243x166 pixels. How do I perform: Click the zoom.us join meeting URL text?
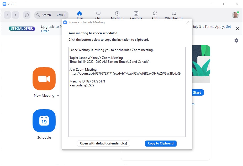click(x=125, y=74)
